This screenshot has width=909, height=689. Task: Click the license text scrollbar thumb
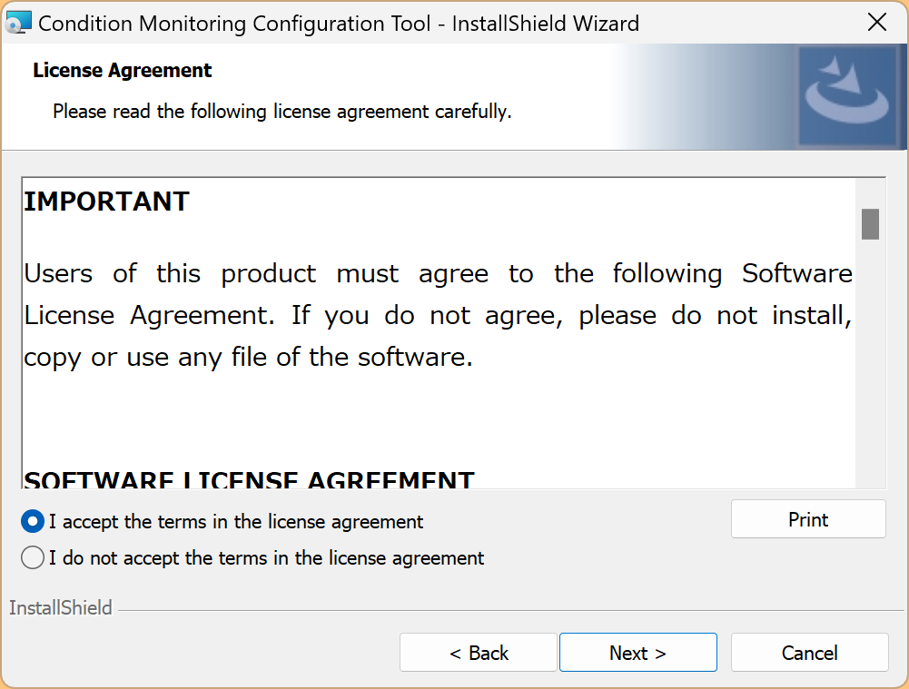(x=870, y=223)
